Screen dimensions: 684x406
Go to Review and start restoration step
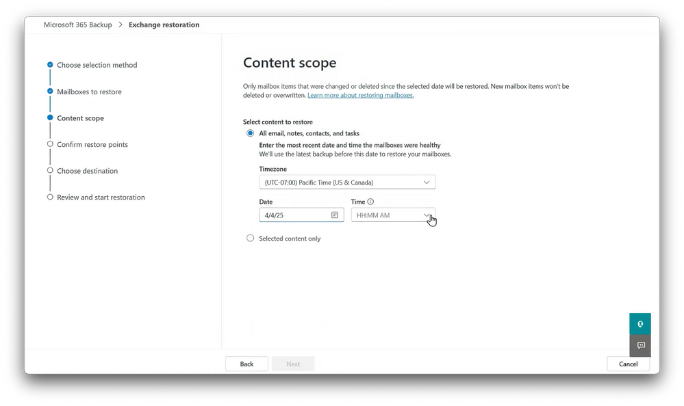point(101,198)
